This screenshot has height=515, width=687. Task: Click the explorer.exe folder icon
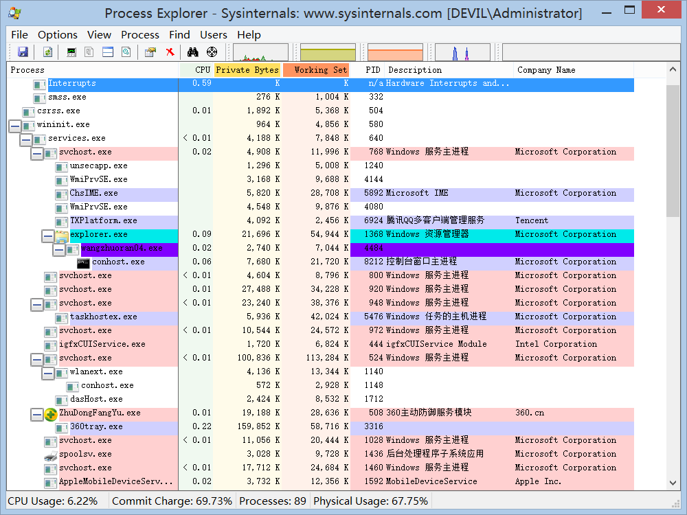tap(61, 236)
